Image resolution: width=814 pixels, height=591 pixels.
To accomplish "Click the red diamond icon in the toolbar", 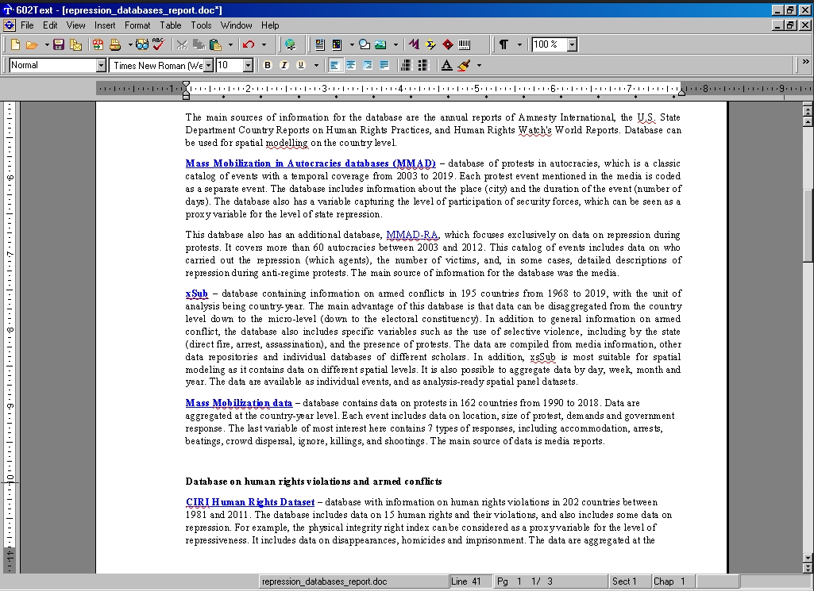I will [447, 44].
